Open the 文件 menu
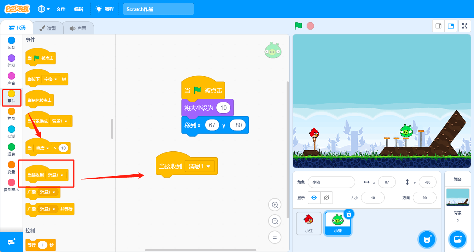Viewport: 474px width, 252px height. [61, 9]
